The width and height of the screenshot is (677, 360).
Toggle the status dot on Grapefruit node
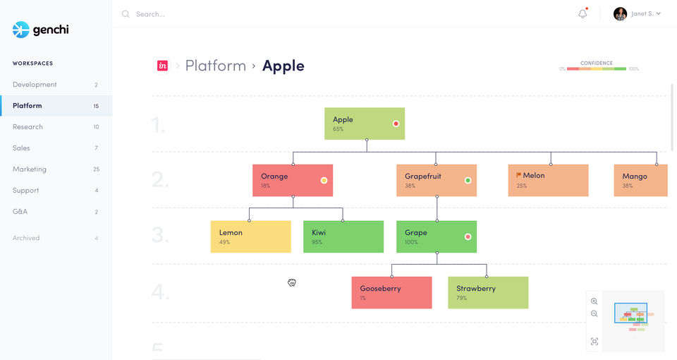point(468,180)
